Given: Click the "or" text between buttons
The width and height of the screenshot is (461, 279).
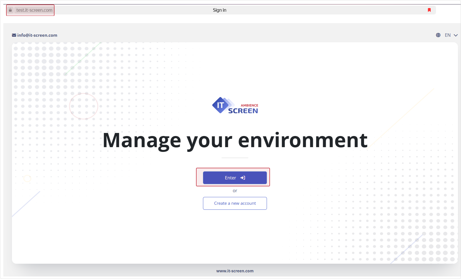Looking at the screenshot, I should tap(235, 191).
